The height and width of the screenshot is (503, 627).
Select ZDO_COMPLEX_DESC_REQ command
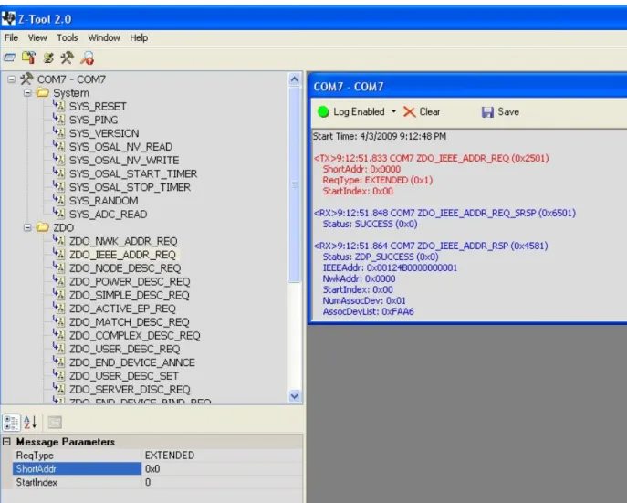(x=135, y=335)
